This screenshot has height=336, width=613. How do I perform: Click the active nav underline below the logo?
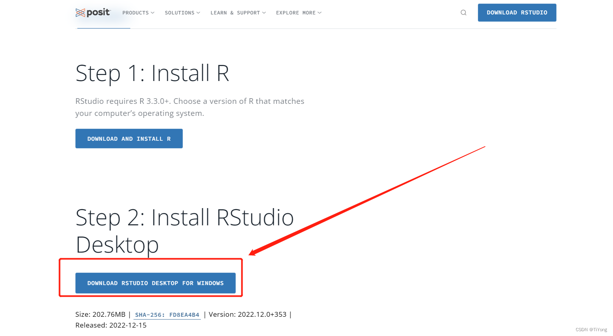tap(103, 28)
